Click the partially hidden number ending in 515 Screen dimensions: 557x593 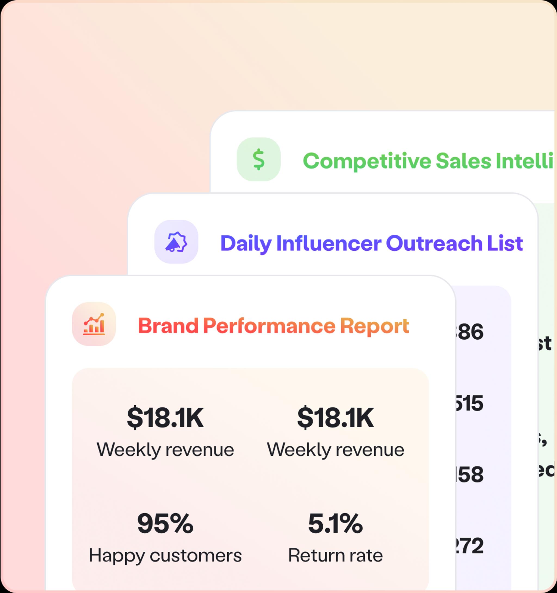[469, 403]
